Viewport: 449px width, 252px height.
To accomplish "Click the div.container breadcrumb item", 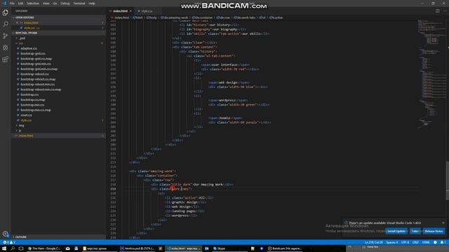I will point(202,17).
